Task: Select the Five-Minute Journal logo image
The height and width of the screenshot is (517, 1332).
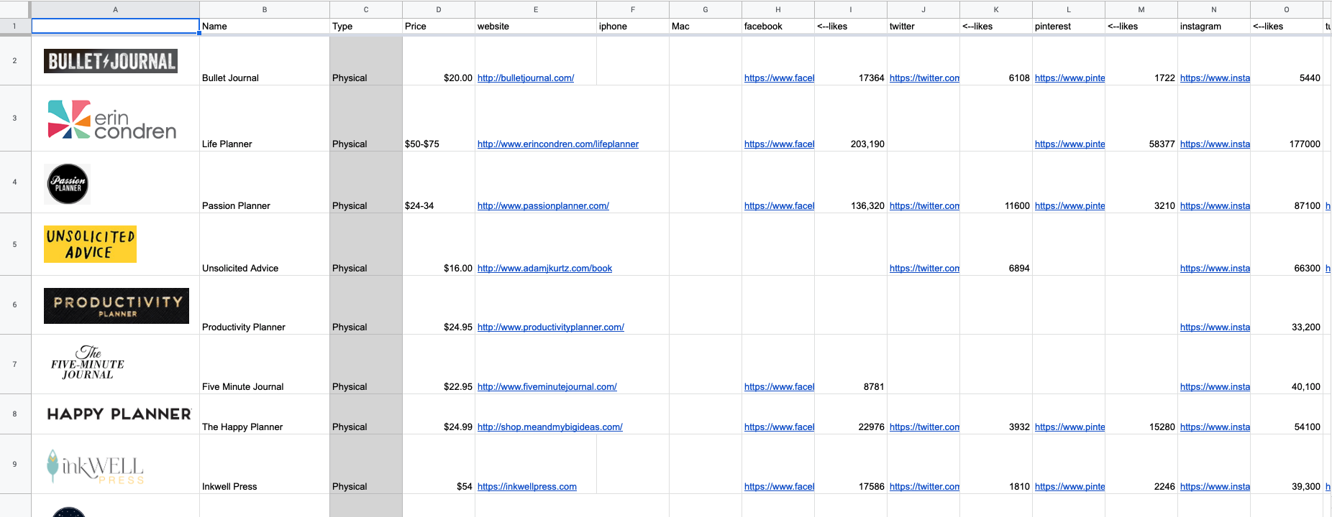Action: 88,363
